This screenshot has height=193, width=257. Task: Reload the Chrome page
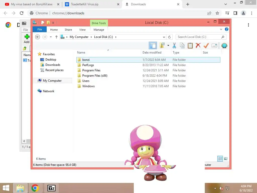tap(22, 13)
